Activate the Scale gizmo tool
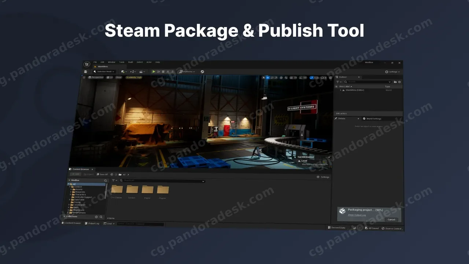Screen dimensions: 469x264 (x=276, y=78)
